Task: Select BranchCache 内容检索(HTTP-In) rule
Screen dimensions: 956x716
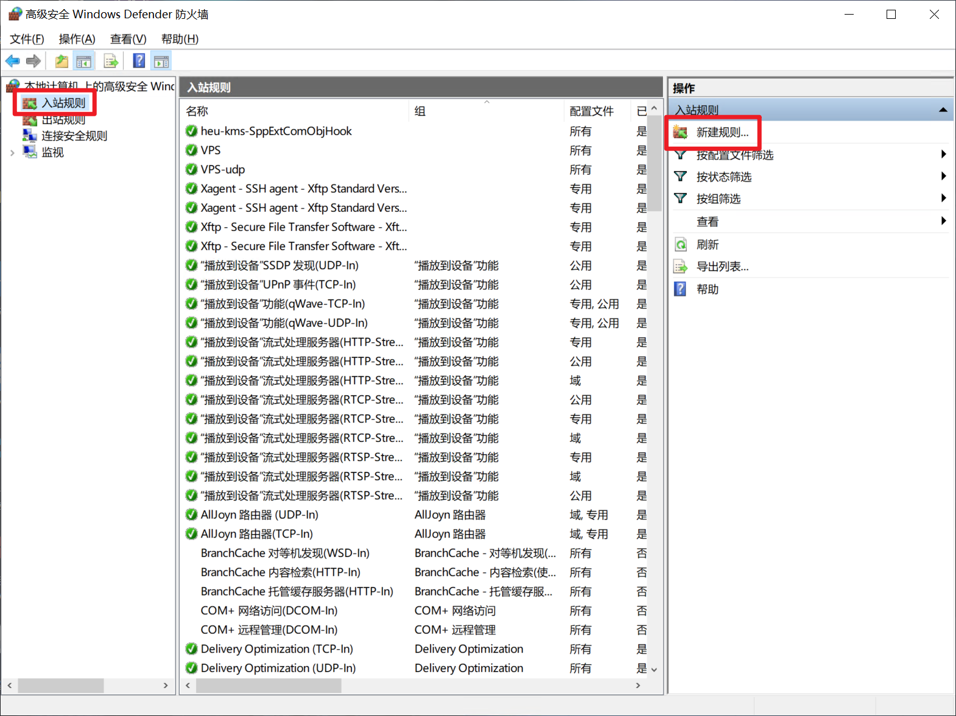Action: click(x=280, y=572)
